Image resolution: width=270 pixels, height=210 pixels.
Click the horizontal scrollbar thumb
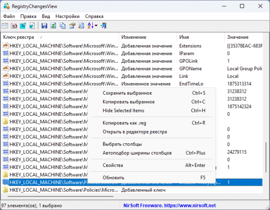coord(60,196)
